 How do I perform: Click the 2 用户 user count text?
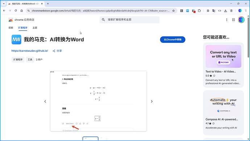39,59
